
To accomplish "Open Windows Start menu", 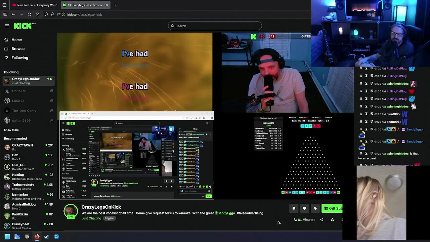I will [x=7, y=237].
